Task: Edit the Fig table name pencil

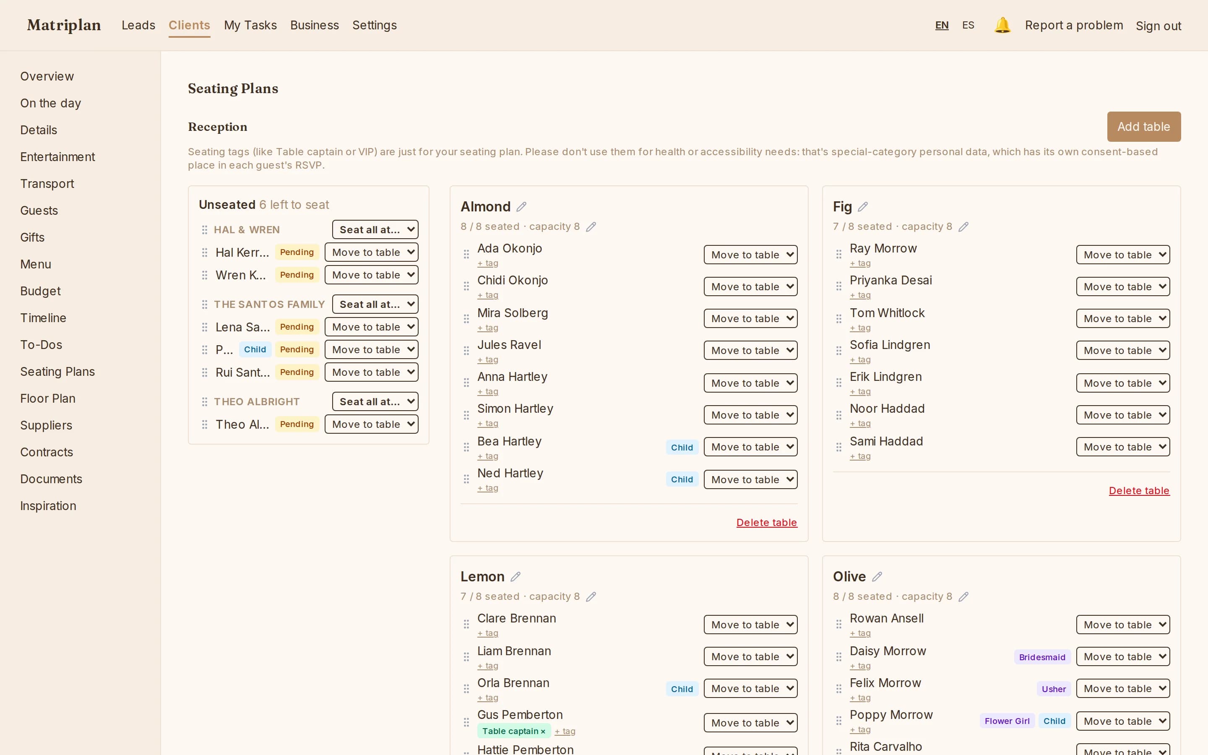Action: click(862, 207)
